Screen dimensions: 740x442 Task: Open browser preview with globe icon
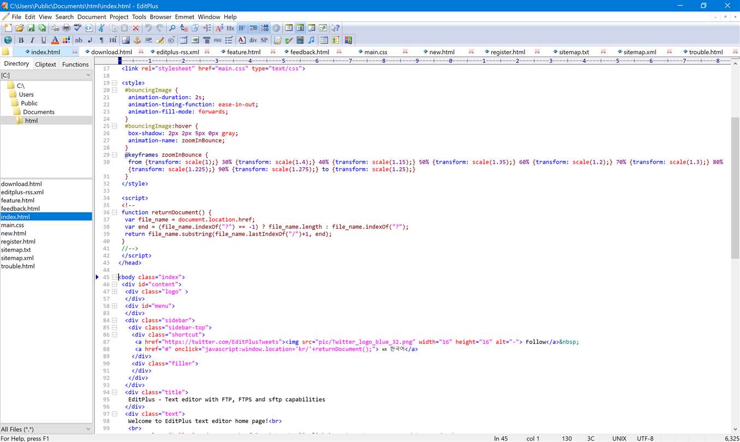pos(8,40)
